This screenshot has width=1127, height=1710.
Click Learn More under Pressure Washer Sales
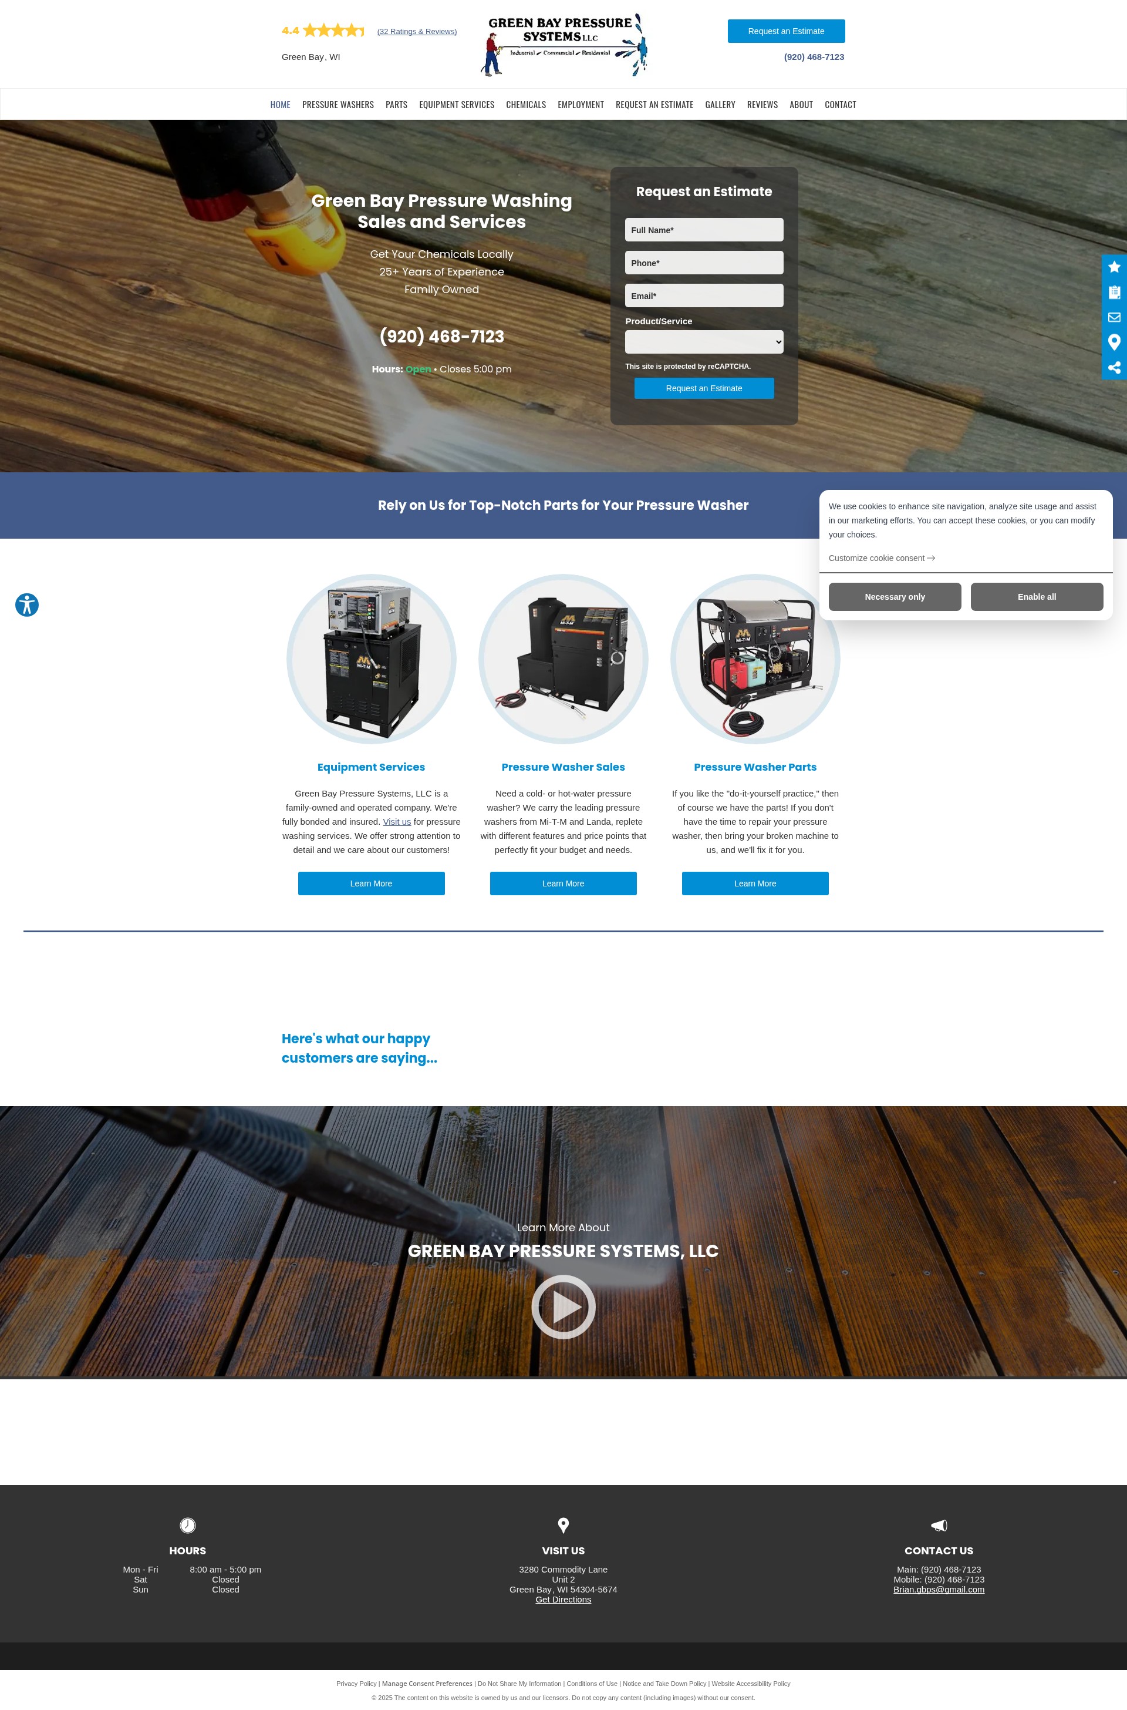[x=563, y=883]
